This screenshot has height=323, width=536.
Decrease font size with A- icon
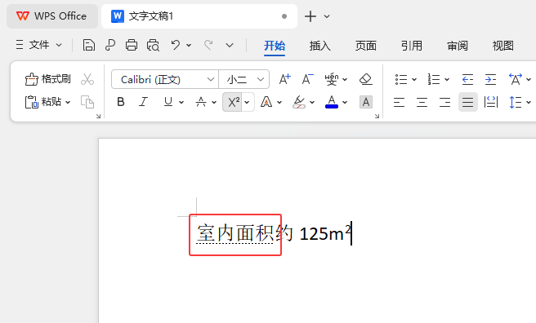(x=307, y=79)
